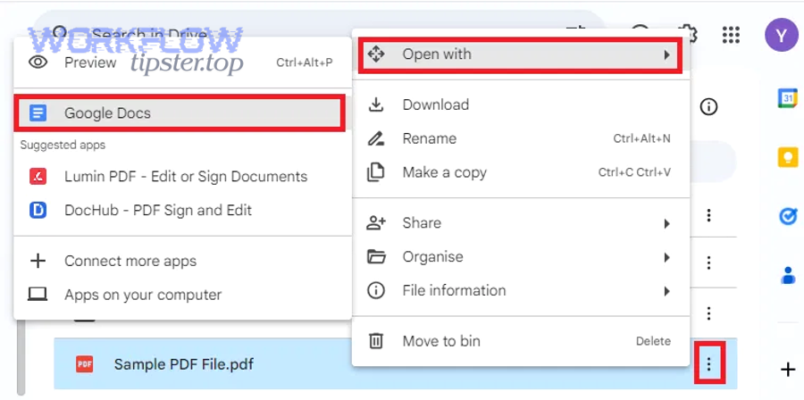Open the Settings gear icon
Viewport: 804px width, 400px height.
coord(688,34)
